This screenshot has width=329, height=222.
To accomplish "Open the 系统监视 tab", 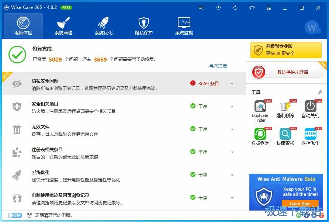I will point(184,25).
